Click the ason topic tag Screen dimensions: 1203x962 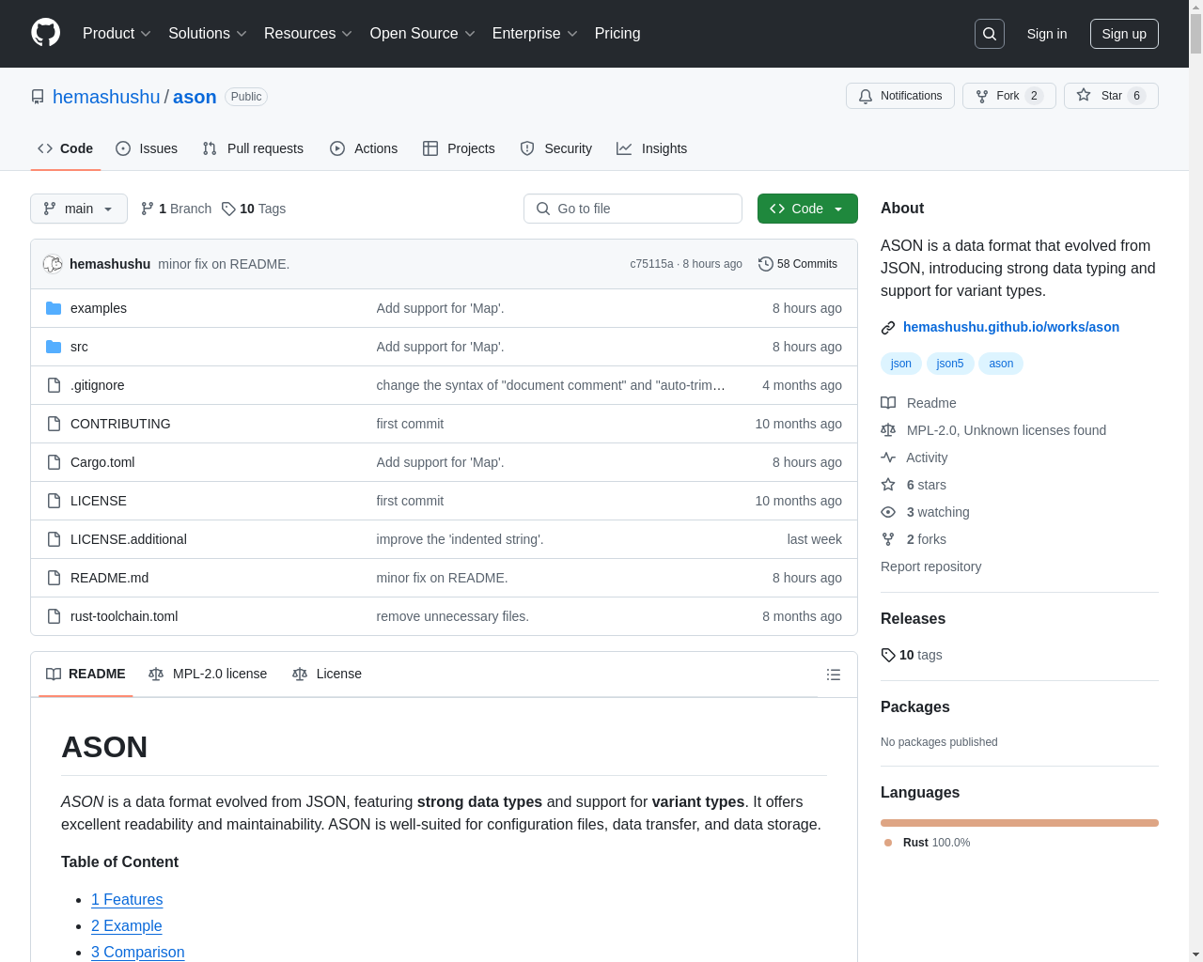tap(1001, 364)
